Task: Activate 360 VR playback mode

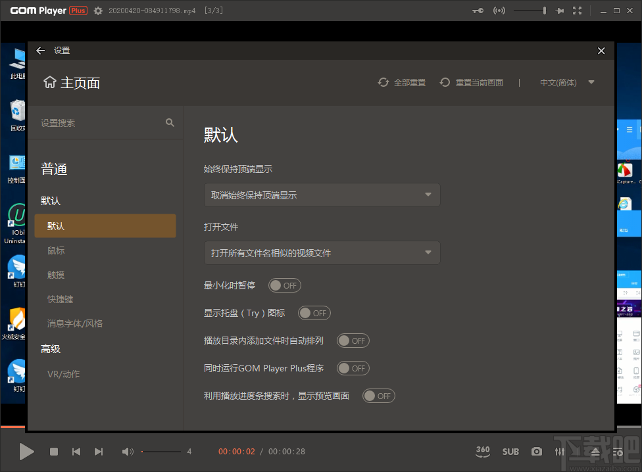Action: click(482, 452)
